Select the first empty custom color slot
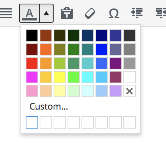The image size is (166, 160). tap(32, 122)
